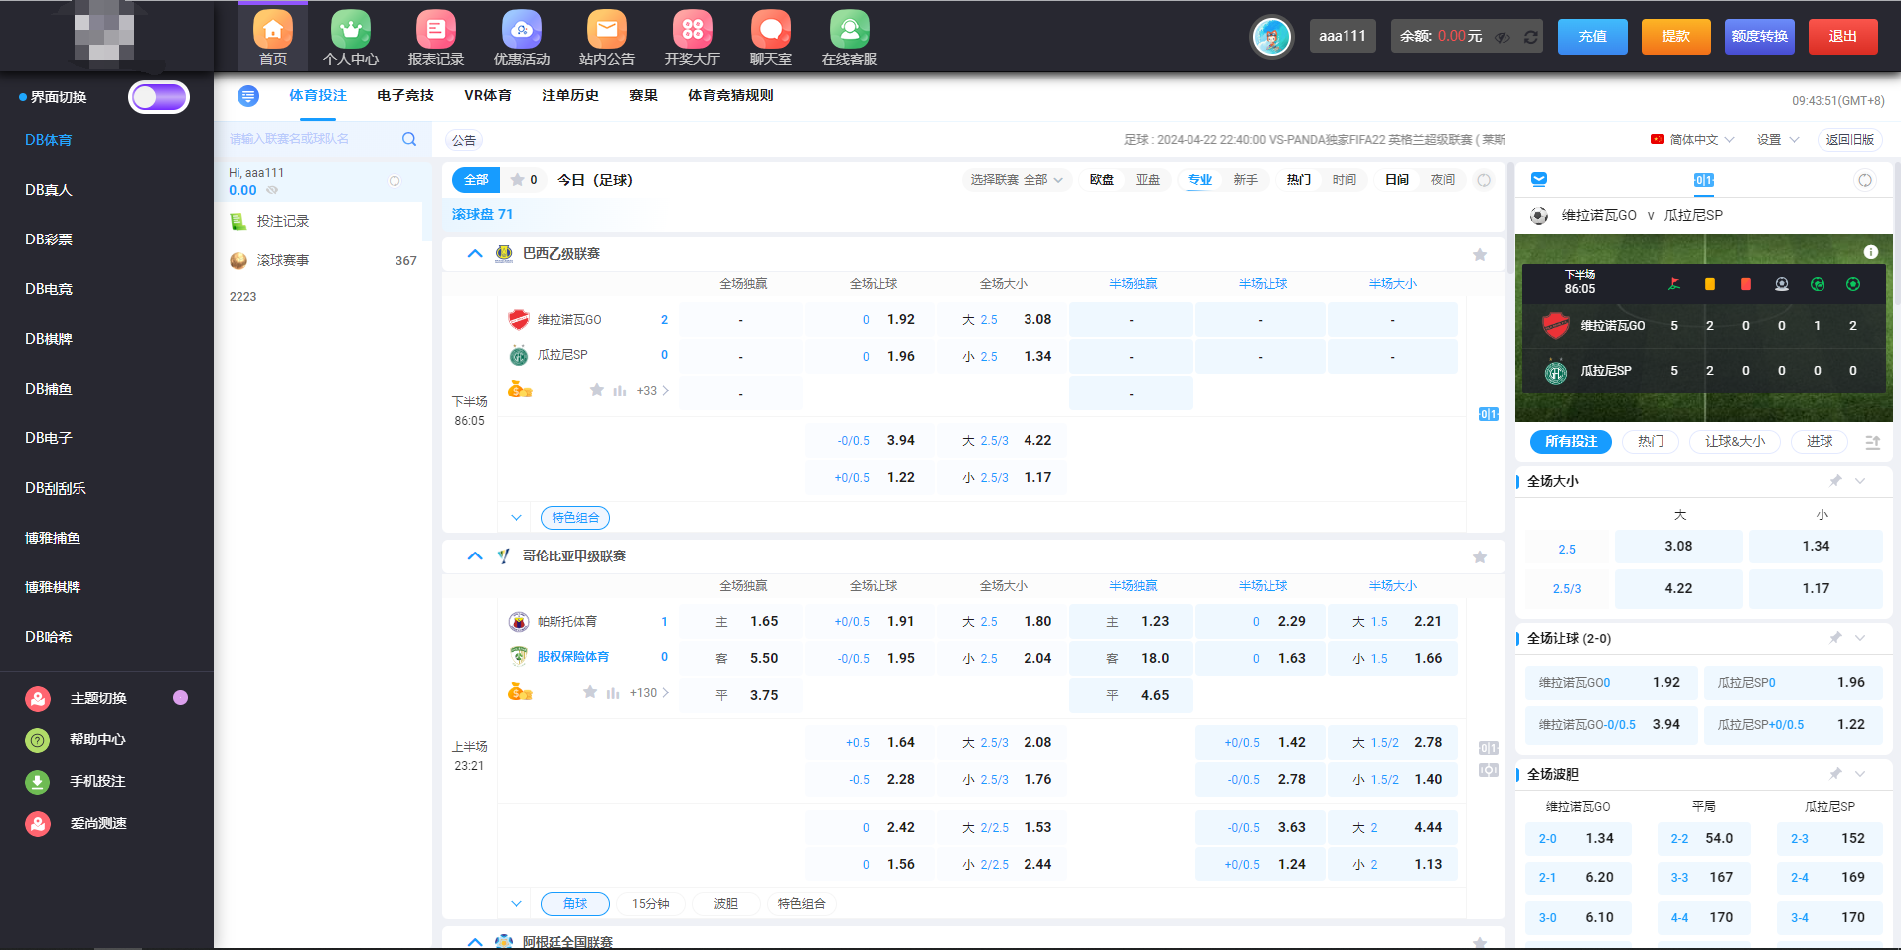Toggle balance visibility eye icon
This screenshot has width=1901, height=950.
[x=1503, y=37]
